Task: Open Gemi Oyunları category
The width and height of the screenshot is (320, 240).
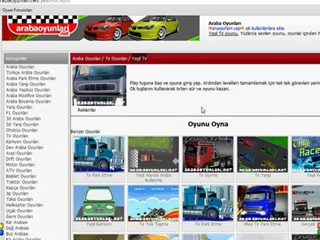Action: 19,216
